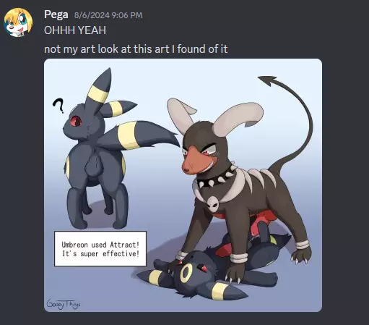Click the 'Umbreon used Attract!' caption text
The width and height of the screenshot is (369, 325).
coord(100,245)
